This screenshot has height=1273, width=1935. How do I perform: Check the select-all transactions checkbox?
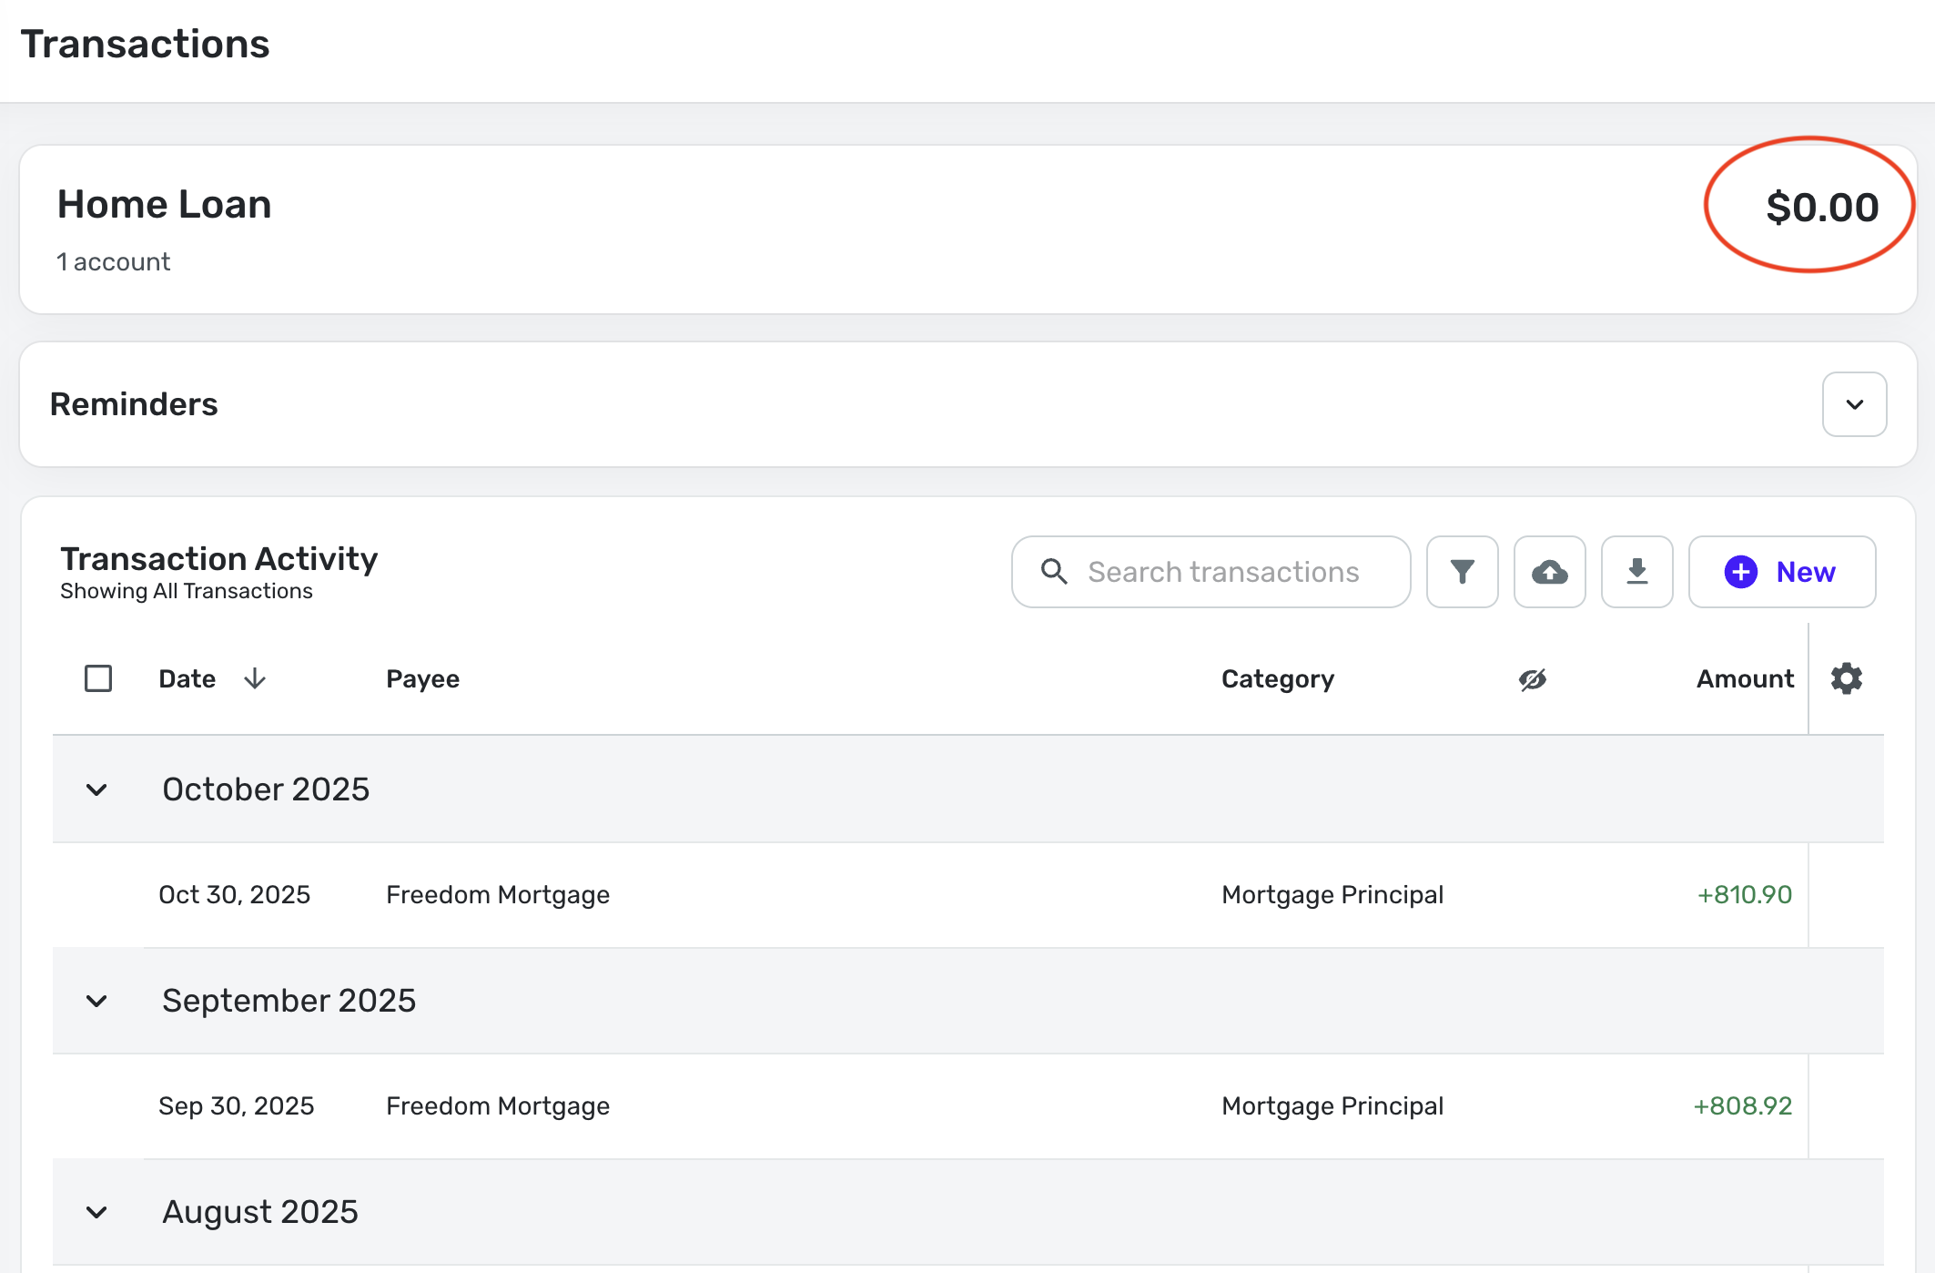pos(98,678)
